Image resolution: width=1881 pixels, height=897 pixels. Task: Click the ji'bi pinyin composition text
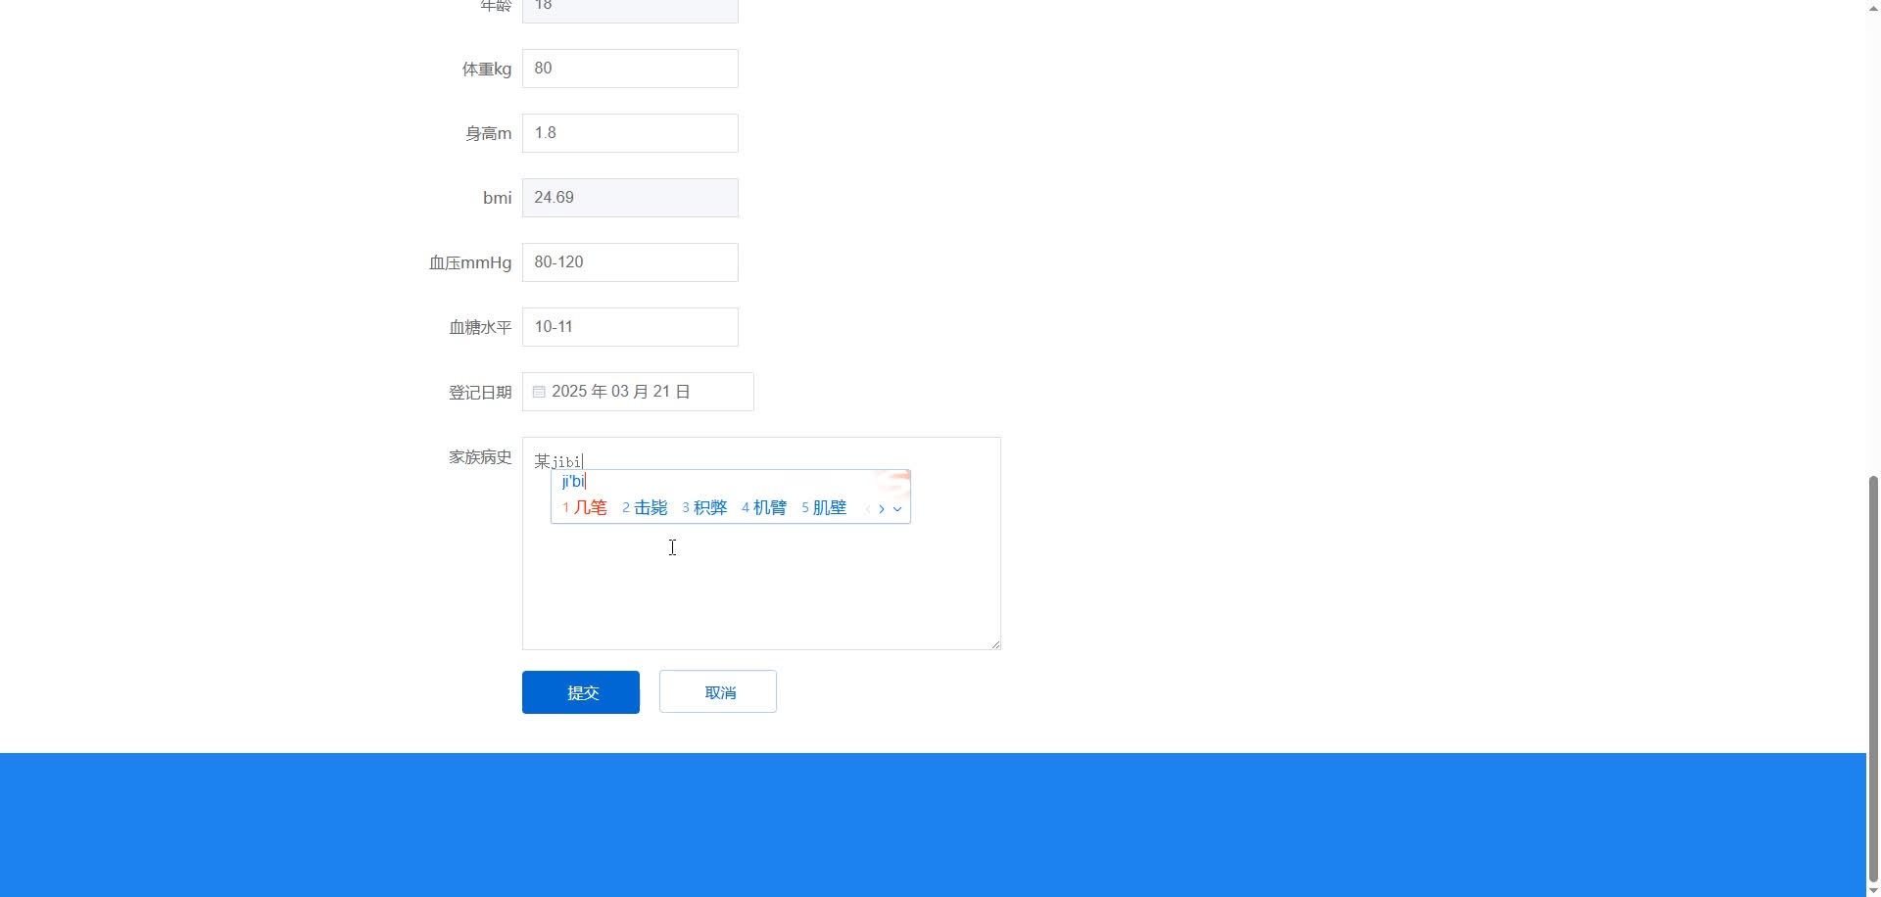[x=573, y=481]
